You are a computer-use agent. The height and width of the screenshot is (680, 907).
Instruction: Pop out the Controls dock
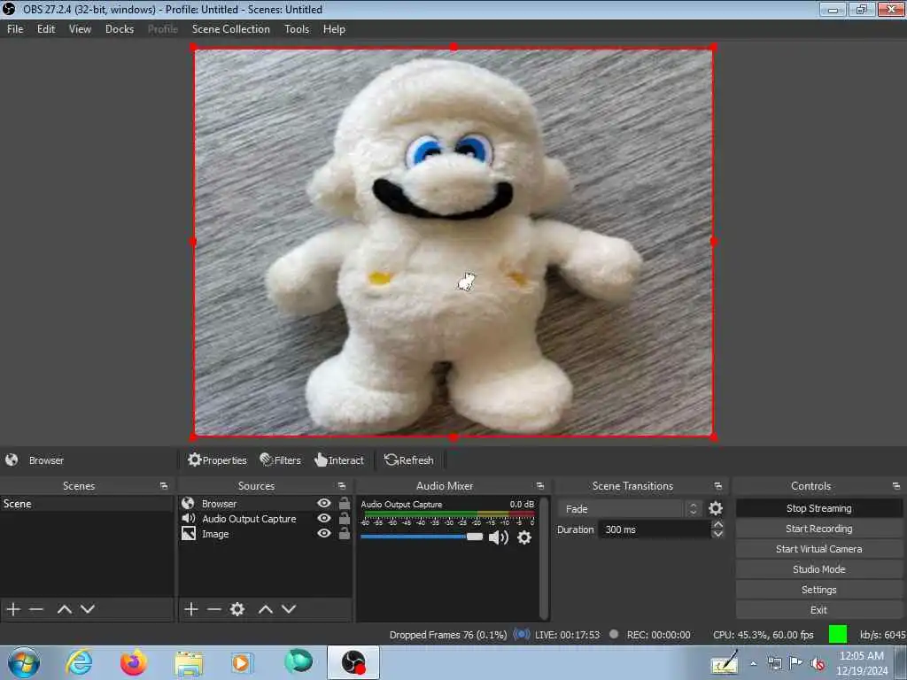[x=896, y=486]
